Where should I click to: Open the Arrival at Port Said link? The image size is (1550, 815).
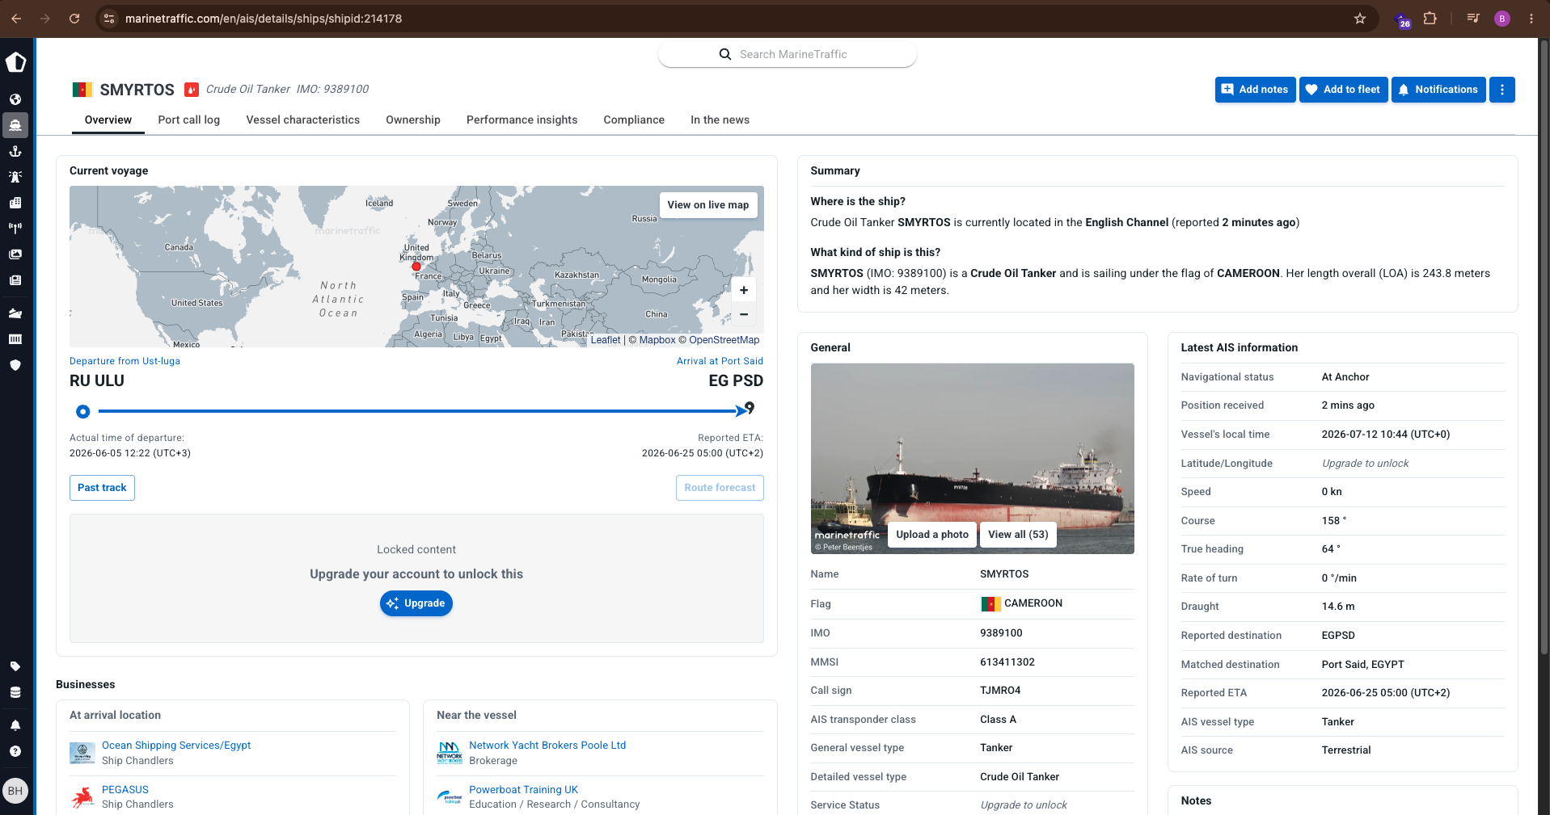coord(720,361)
